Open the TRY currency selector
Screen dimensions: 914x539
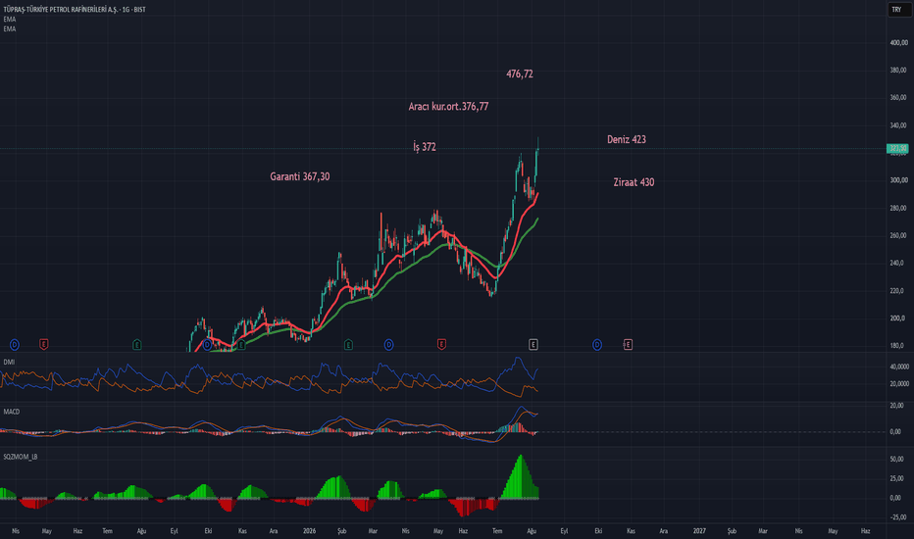[897, 10]
